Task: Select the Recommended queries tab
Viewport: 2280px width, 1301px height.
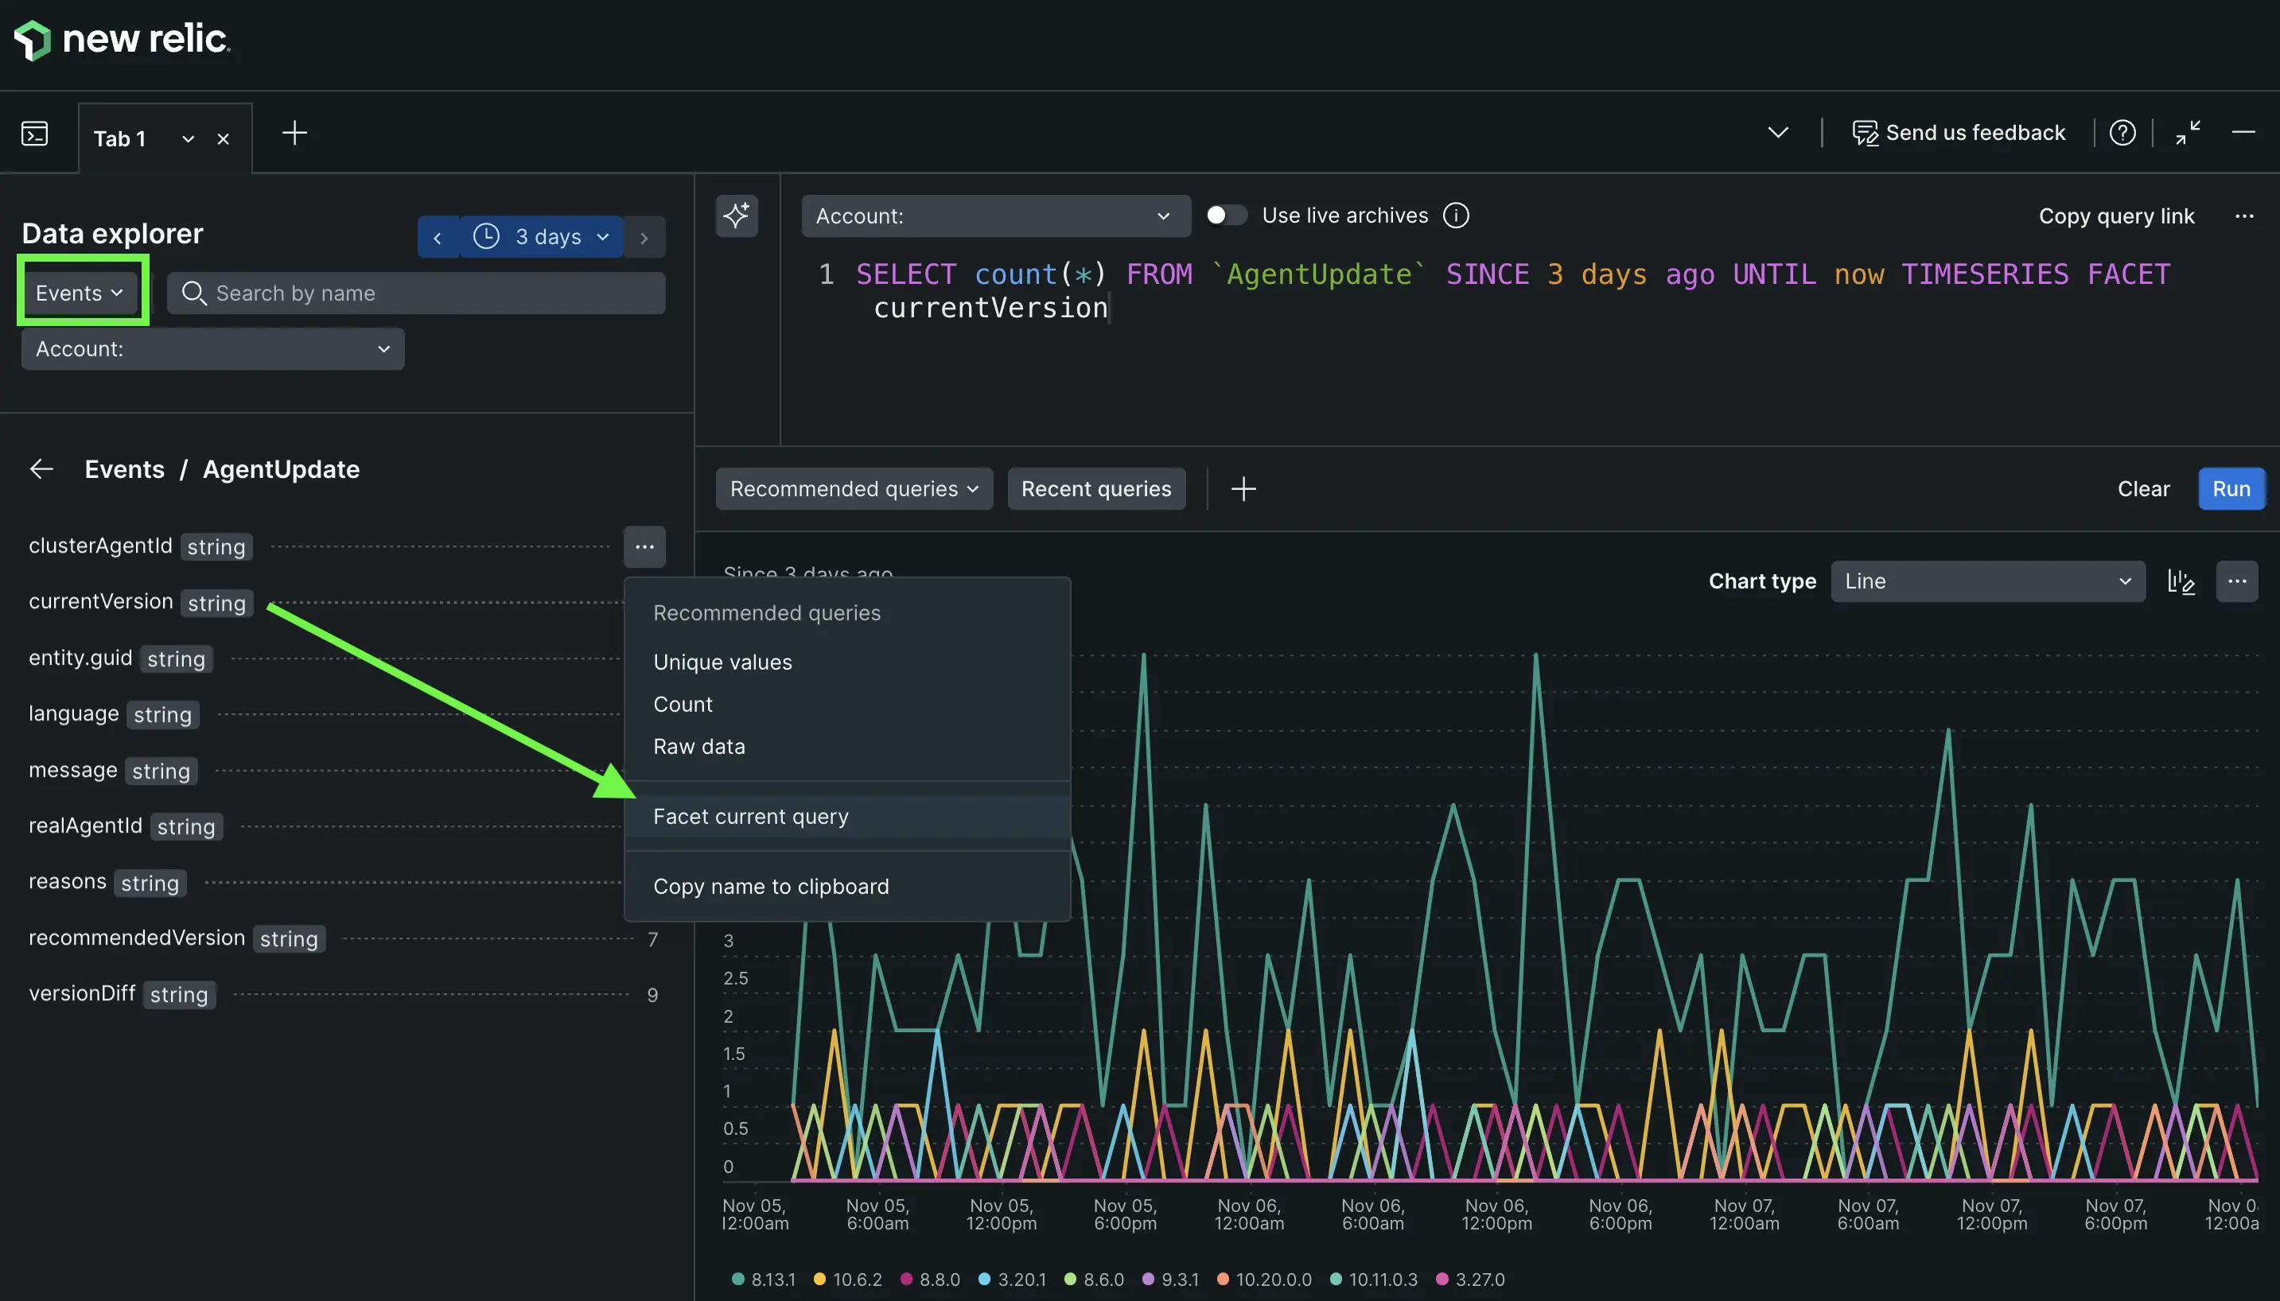Action: point(854,487)
